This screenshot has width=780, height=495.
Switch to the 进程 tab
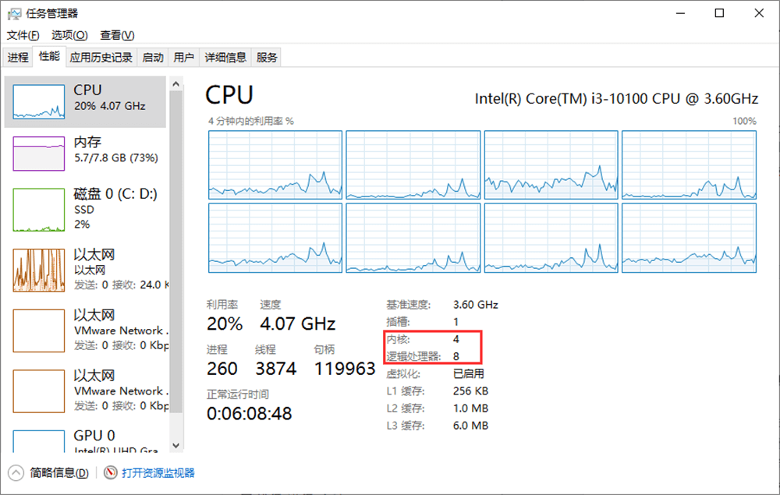18,57
